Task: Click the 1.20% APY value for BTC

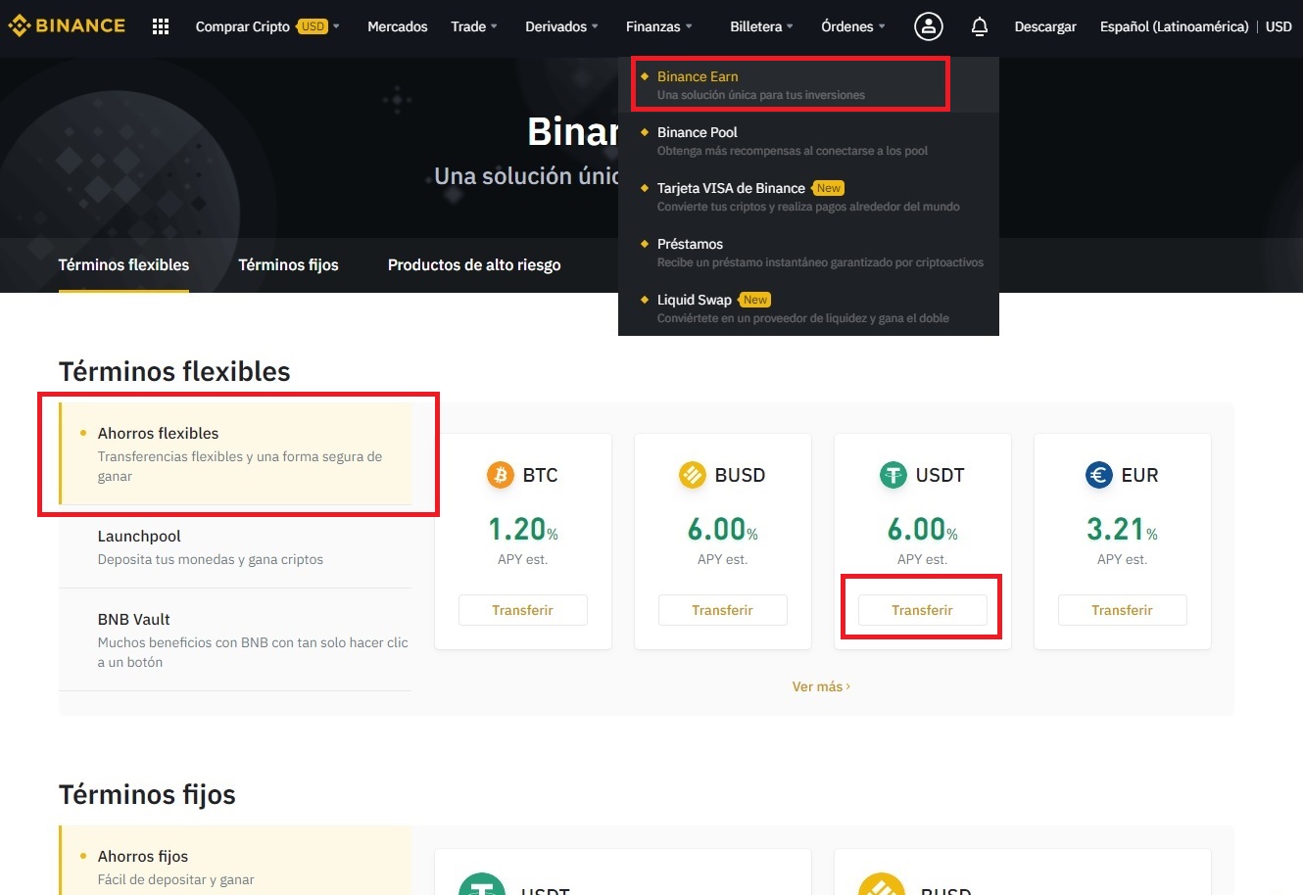Action: click(x=523, y=530)
